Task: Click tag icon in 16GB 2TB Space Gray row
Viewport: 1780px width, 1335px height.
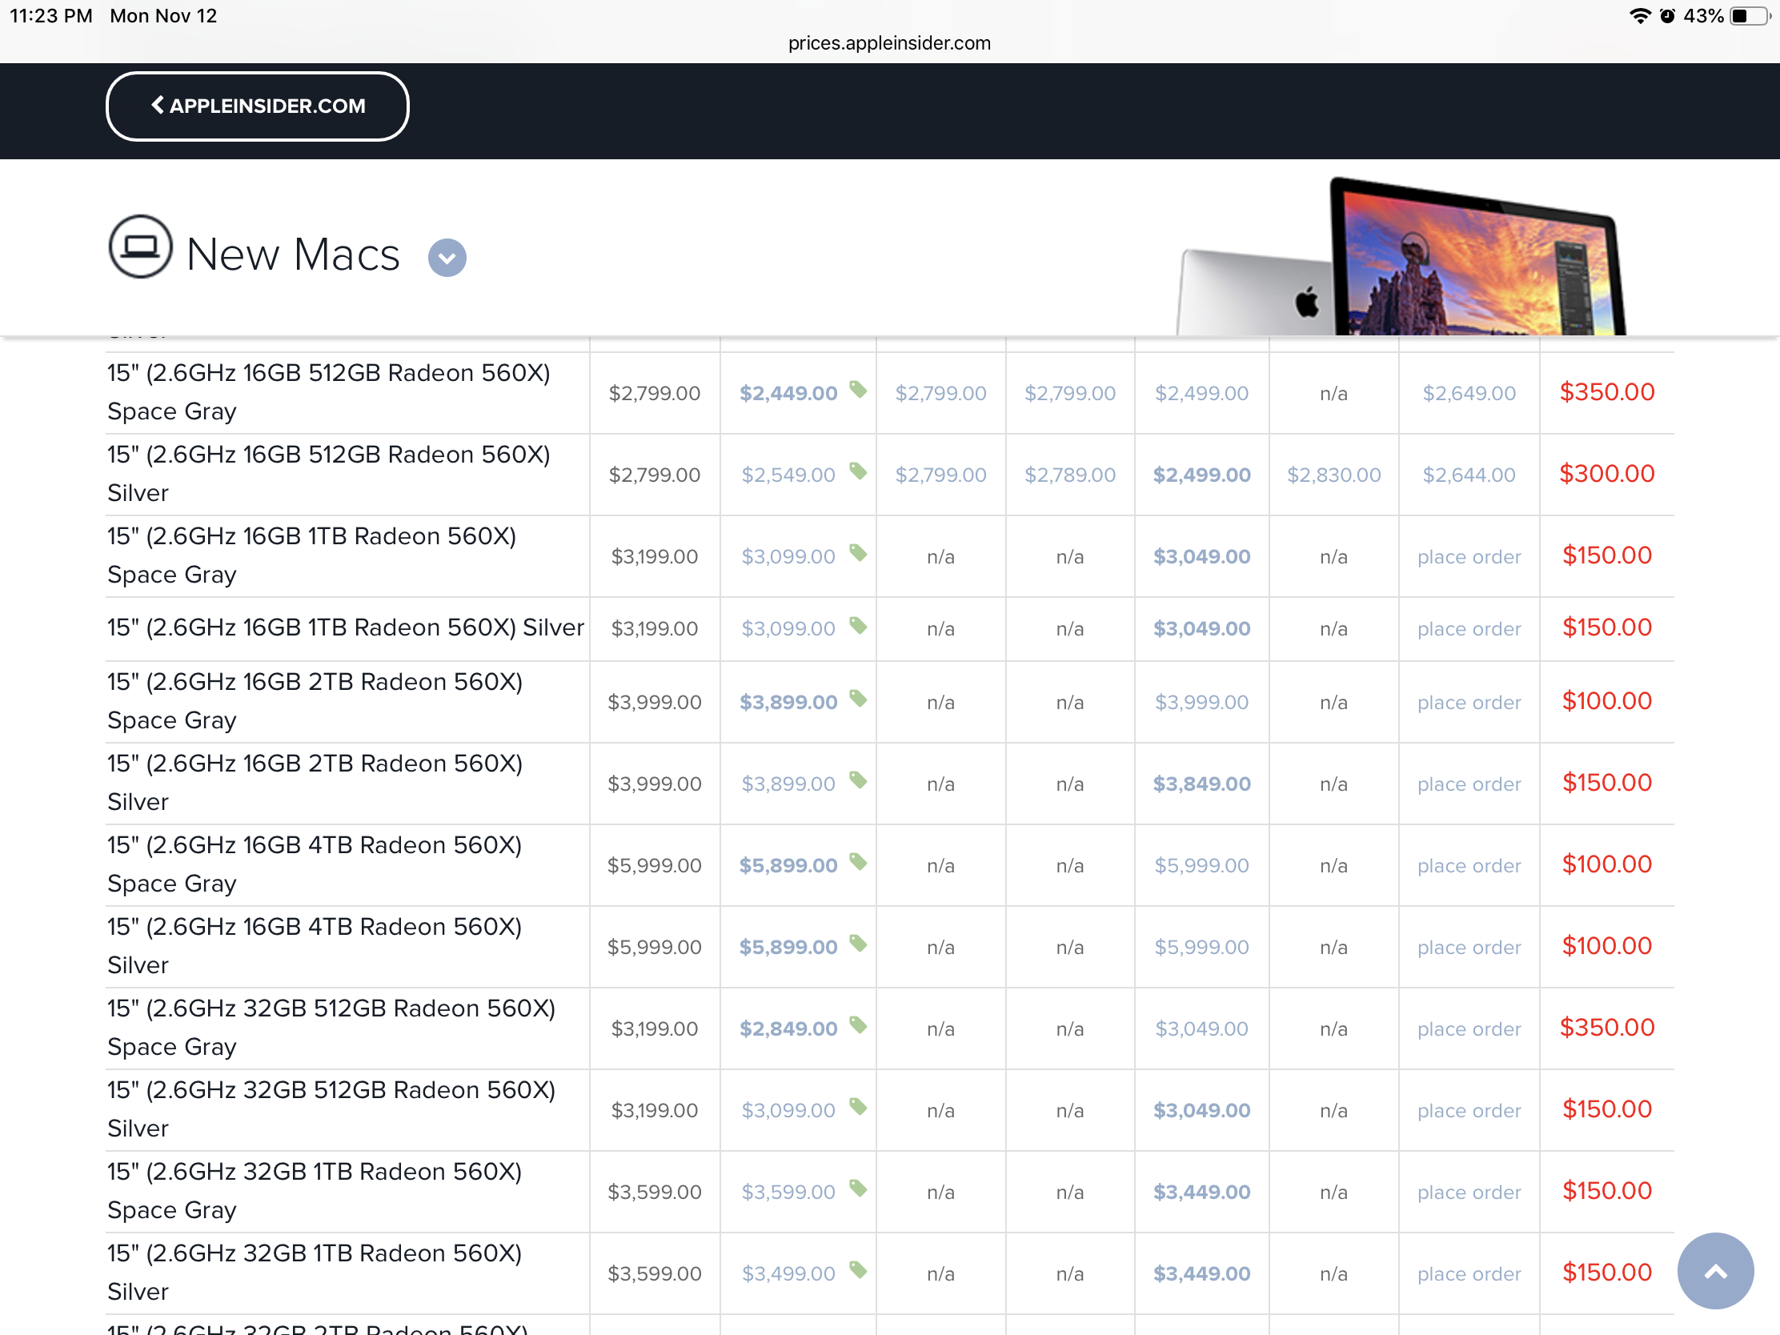Action: (x=858, y=699)
